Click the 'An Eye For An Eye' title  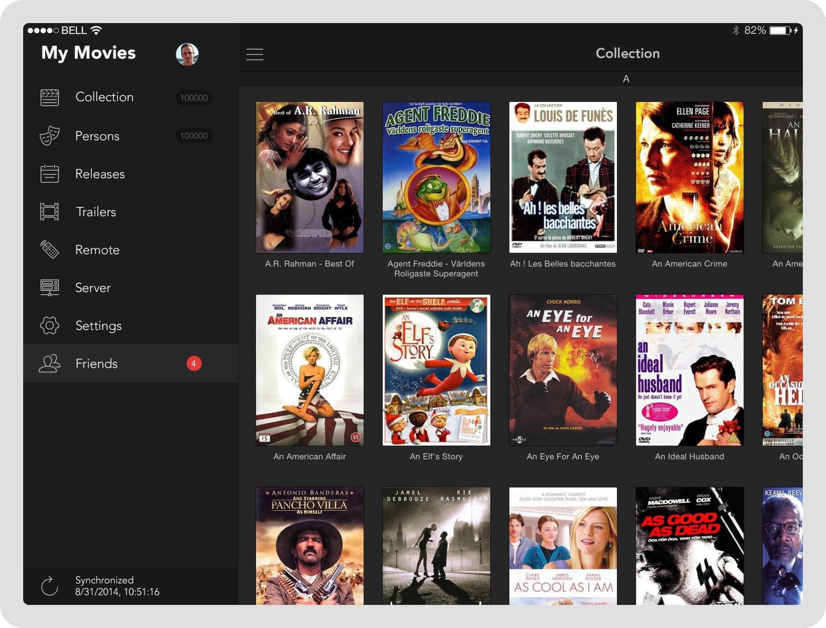(563, 457)
